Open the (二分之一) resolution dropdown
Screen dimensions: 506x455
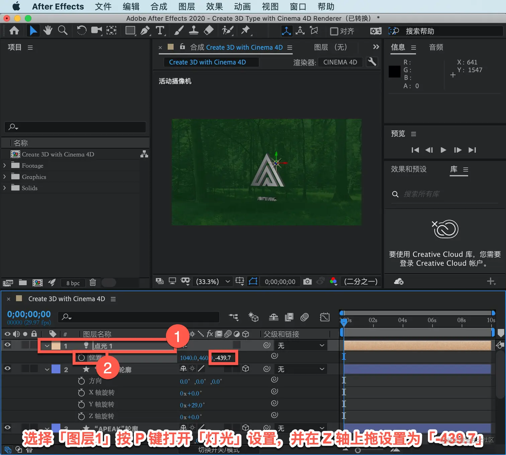pyautogui.click(x=361, y=282)
